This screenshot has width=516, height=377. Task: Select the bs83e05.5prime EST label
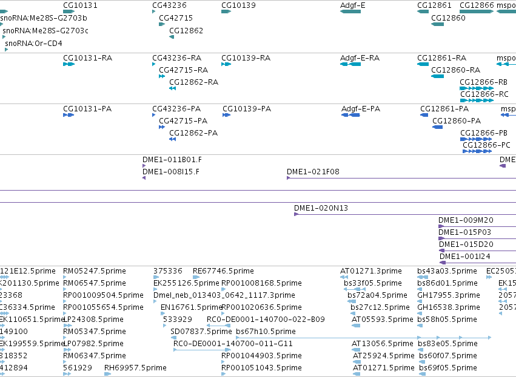447,344
